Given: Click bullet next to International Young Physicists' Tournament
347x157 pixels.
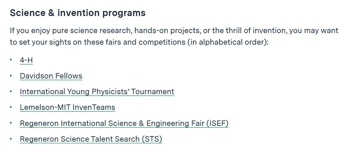Looking at the screenshot, I should [11, 91].
